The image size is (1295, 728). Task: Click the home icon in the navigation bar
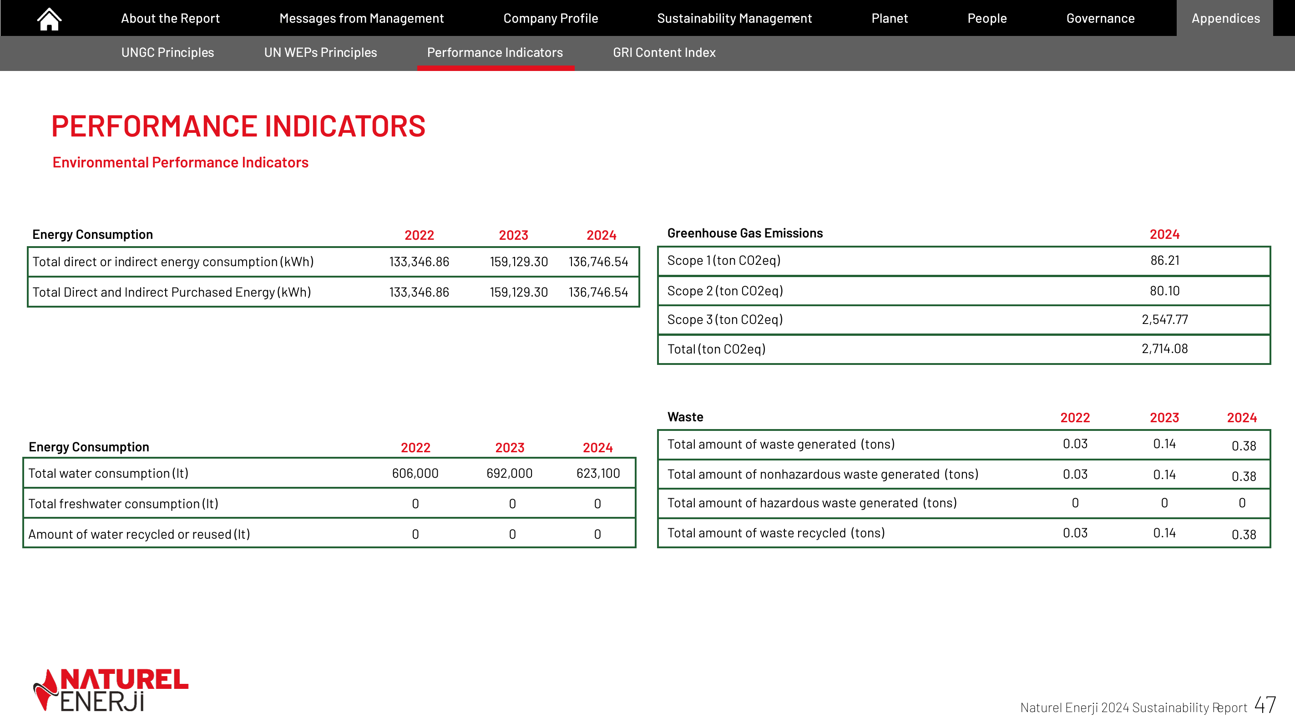[x=49, y=19]
